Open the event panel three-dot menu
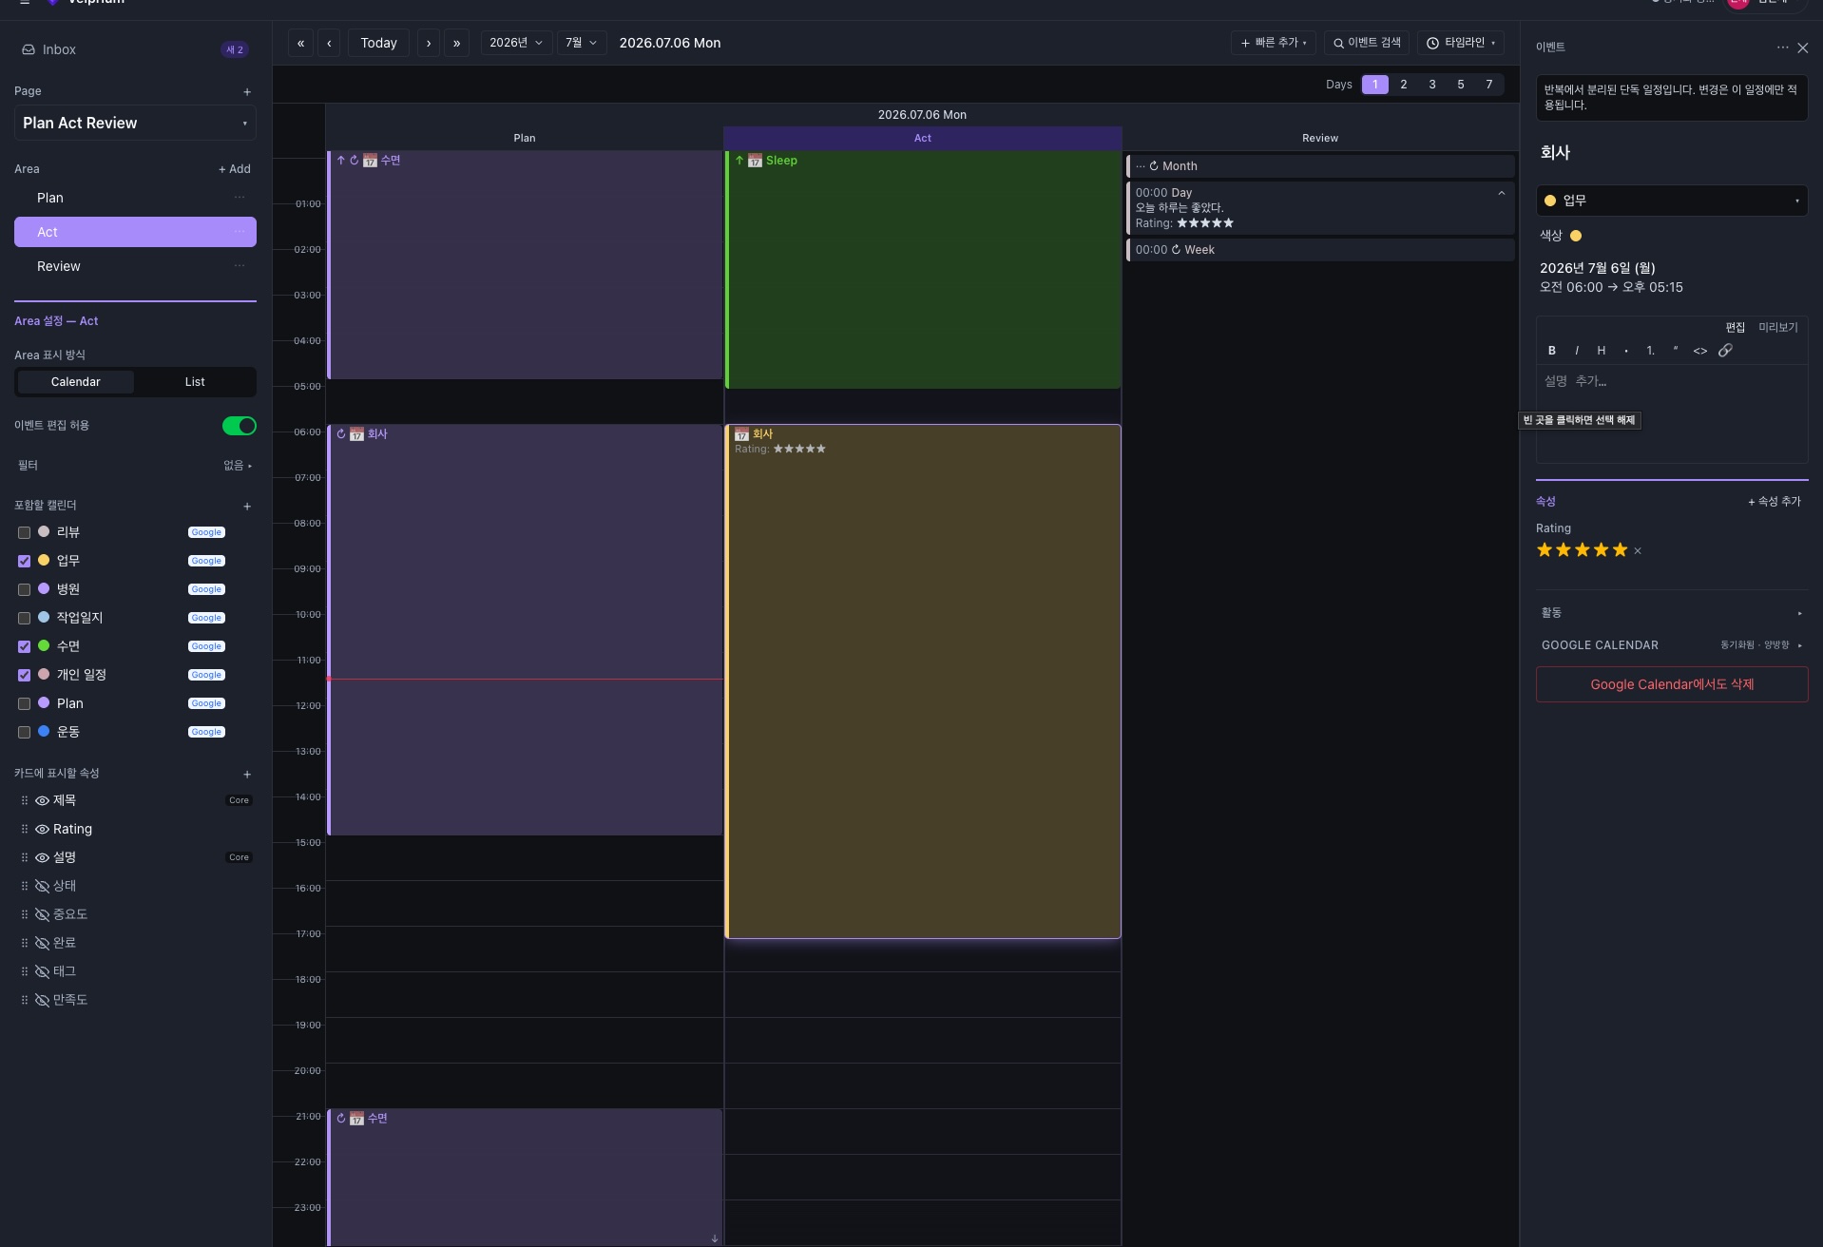Image resolution: width=1823 pixels, height=1247 pixels. 1782,48
